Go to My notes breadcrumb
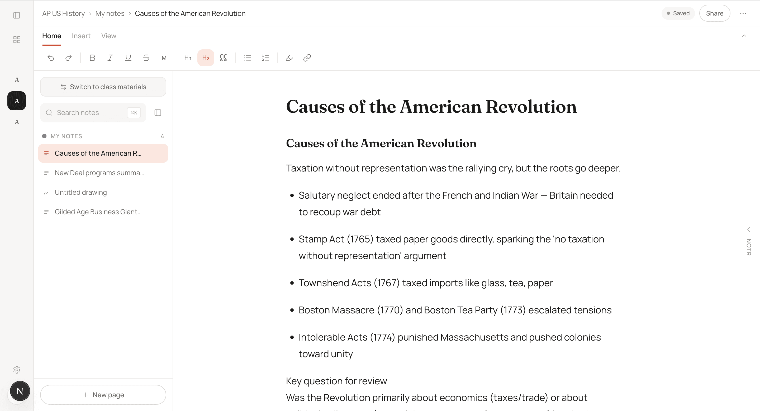The width and height of the screenshot is (760, 411). click(x=110, y=13)
